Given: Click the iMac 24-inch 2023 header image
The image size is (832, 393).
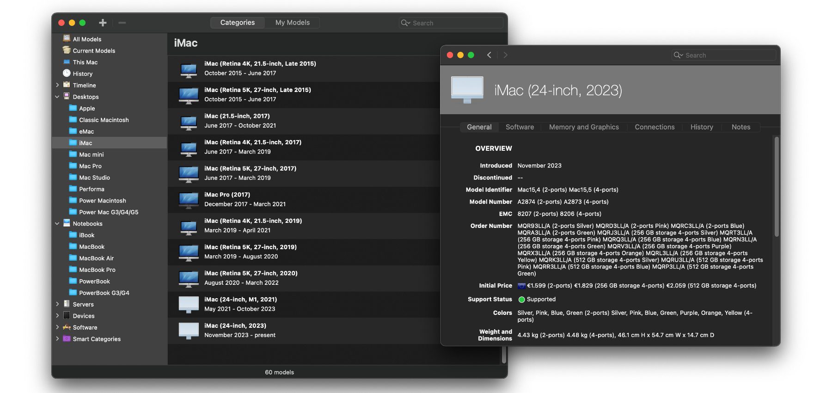Looking at the screenshot, I should [467, 90].
